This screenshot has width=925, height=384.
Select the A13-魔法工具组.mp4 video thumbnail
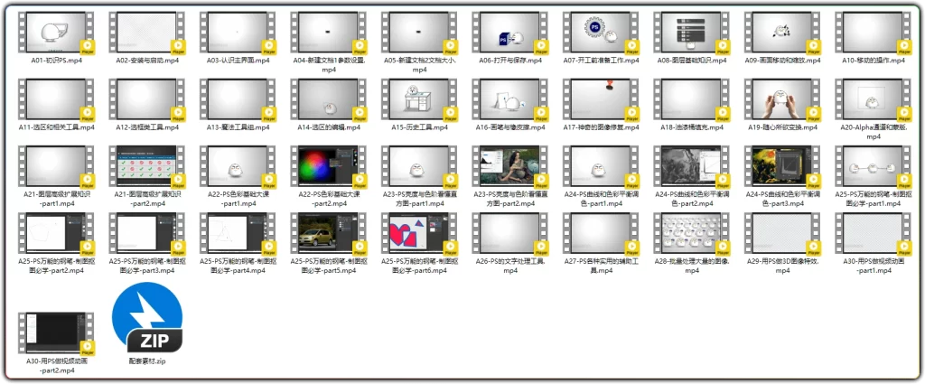238,99
